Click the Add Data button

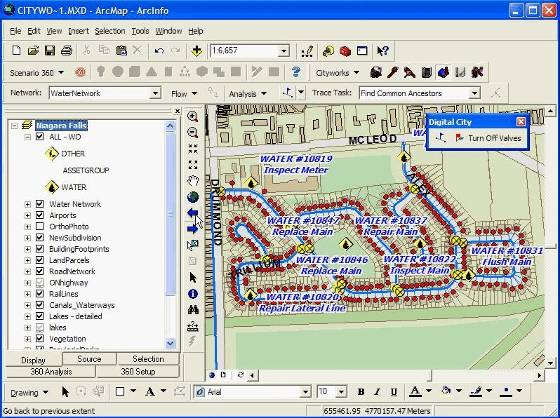(x=196, y=50)
